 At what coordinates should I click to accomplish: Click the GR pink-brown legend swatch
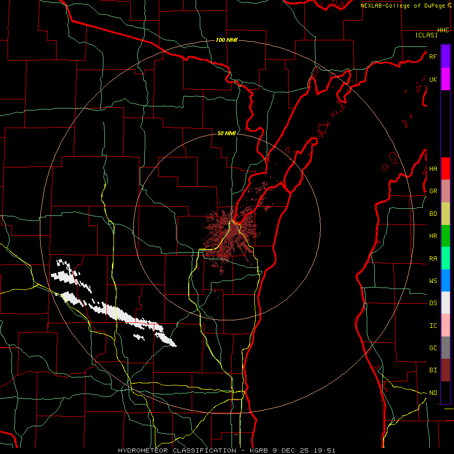(445, 191)
